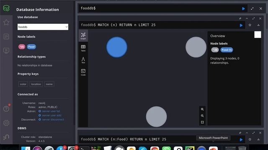
Task: Open Terminal from the dock
Action: (x=84, y=148)
